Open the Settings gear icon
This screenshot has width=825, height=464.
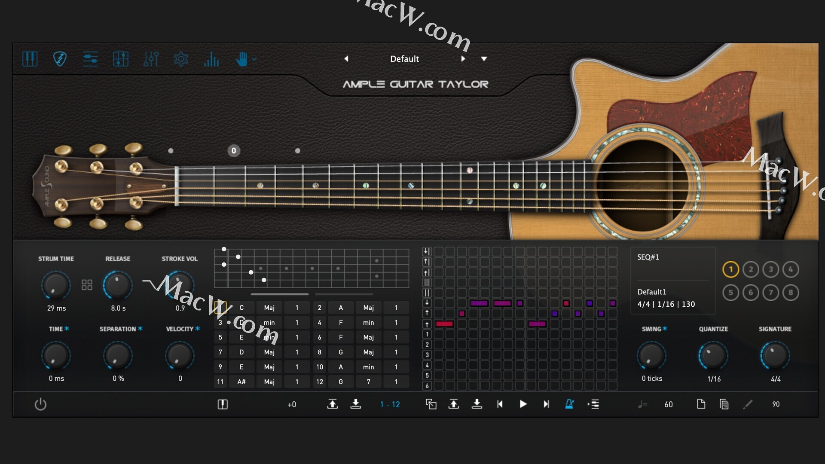click(x=181, y=59)
